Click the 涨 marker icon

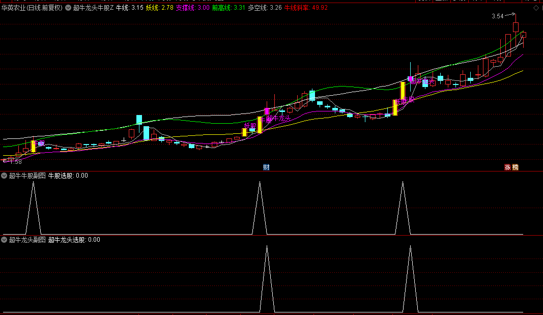(x=507, y=167)
